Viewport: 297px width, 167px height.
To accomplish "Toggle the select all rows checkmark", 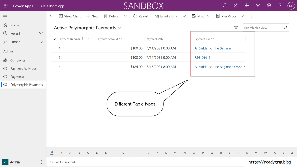I will pyautogui.click(x=55, y=39).
